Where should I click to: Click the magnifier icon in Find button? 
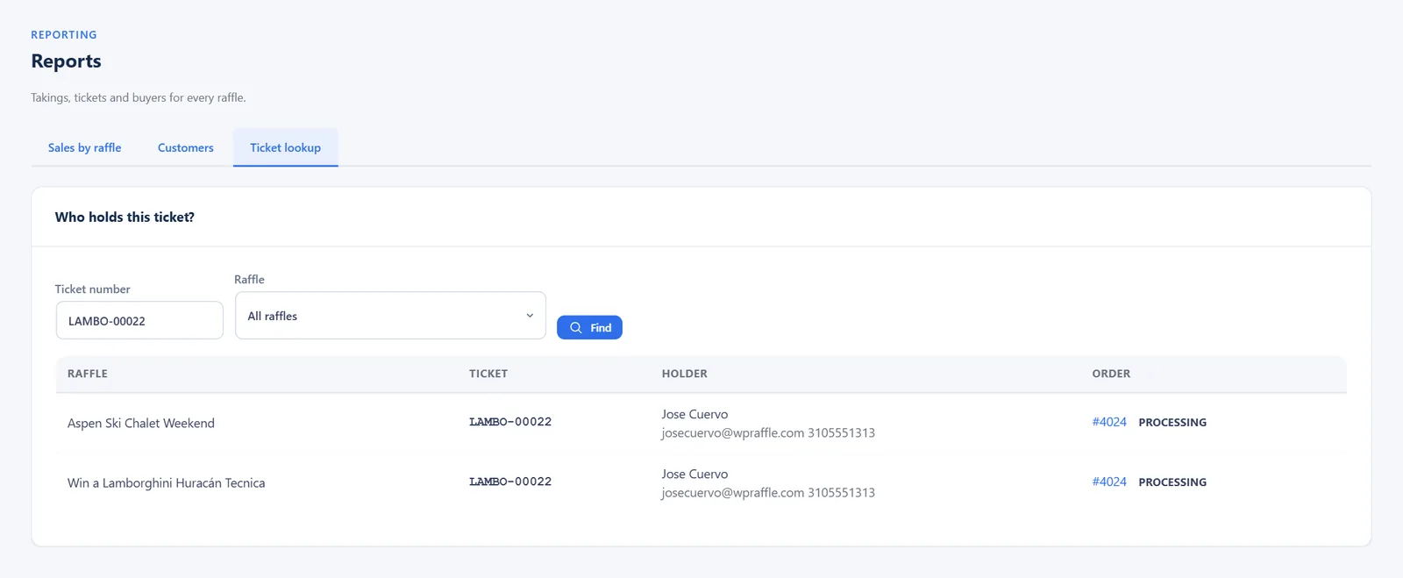[x=576, y=328]
